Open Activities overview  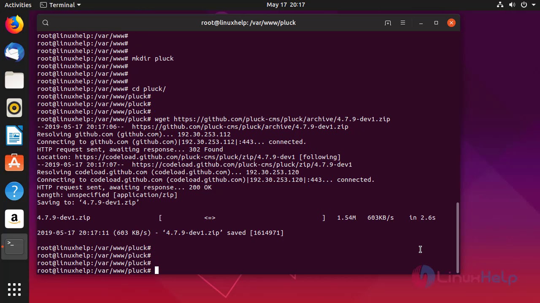18,5
